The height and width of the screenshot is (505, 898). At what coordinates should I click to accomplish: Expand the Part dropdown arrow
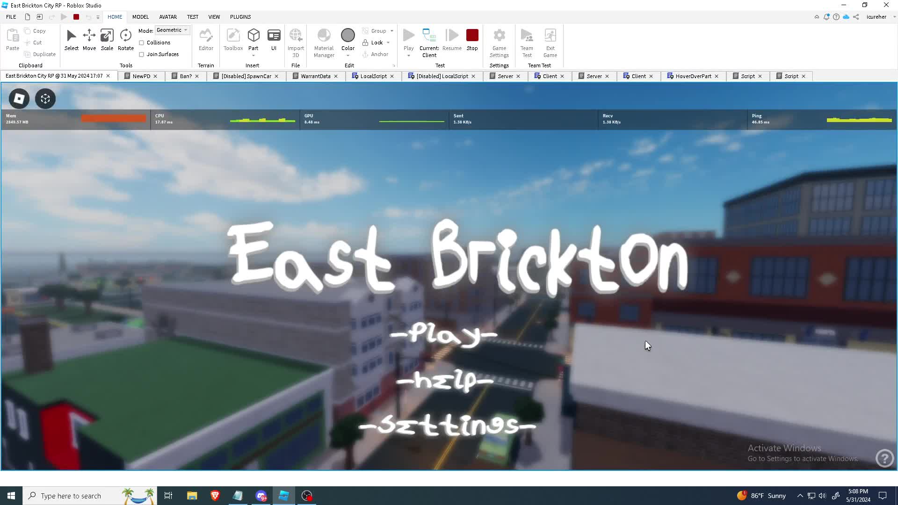[x=253, y=56]
